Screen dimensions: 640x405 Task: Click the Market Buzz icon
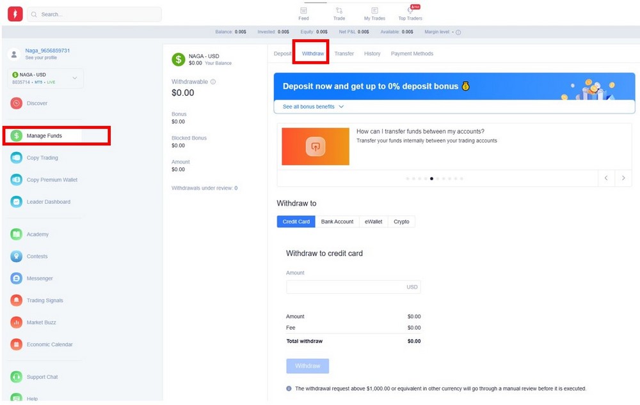click(x=17, y=323)
